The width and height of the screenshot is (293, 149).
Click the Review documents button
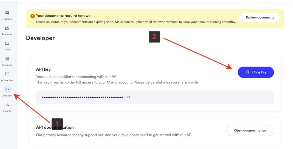pos(260,17)
